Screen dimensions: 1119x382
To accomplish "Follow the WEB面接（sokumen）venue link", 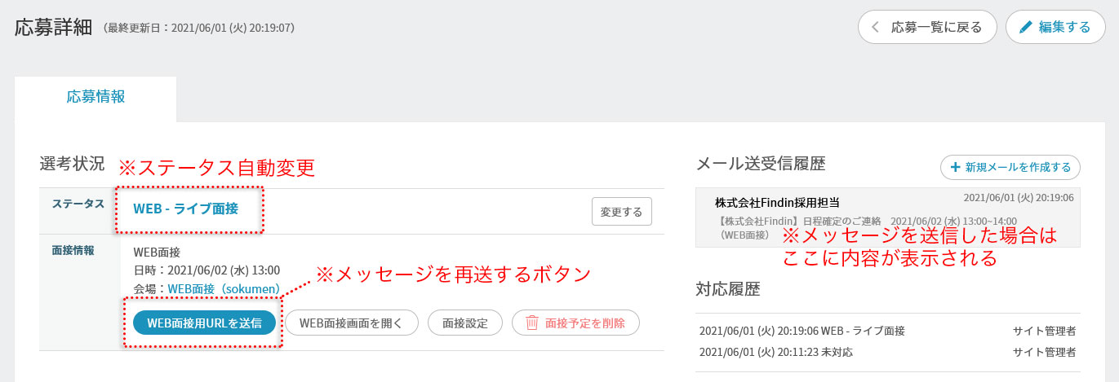I will (x=224, y=288).
